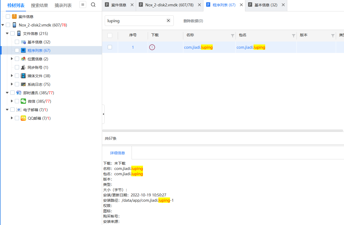Close the Nox_2-disk2.vmdk tab
Image resolution: width=344 pixels, height=225 pixels.
tap(199, 5)
